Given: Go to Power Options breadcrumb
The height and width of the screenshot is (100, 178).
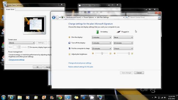Looking at the screenshot, I should pos(89,17).
